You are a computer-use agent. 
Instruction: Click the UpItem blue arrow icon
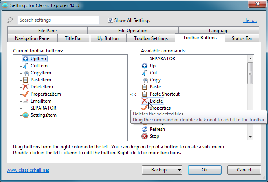(x=26, y=59)
